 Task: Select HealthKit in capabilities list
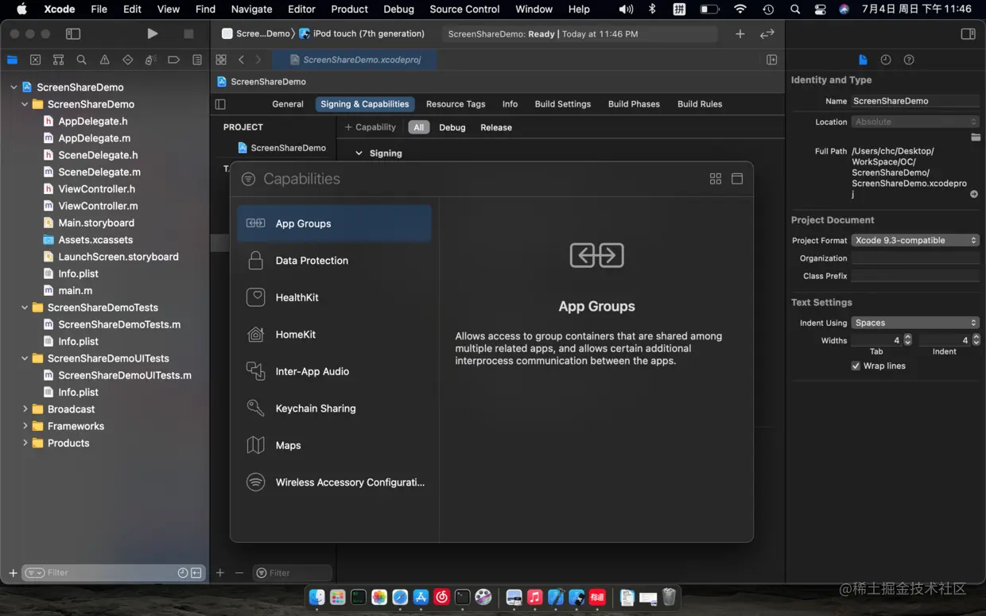297,297
